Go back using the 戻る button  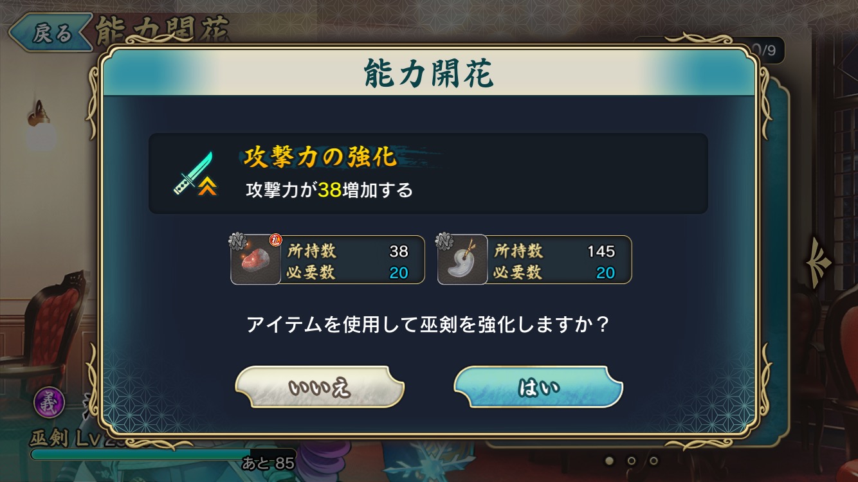pyautogui.click(x=50, y=33)
